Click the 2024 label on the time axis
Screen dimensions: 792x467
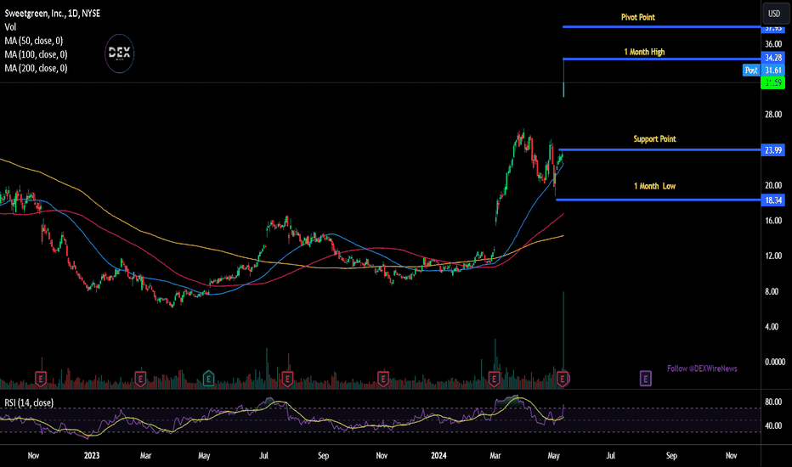(438, 455)
